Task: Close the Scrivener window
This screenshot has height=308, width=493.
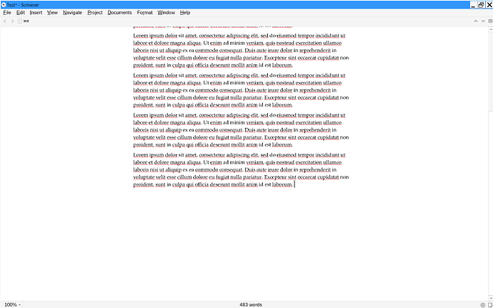Action: click(489, 5)
